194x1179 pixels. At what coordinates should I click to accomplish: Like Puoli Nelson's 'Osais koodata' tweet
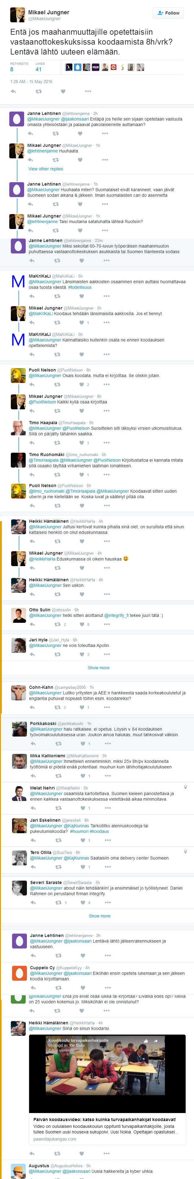coord(82,385)
